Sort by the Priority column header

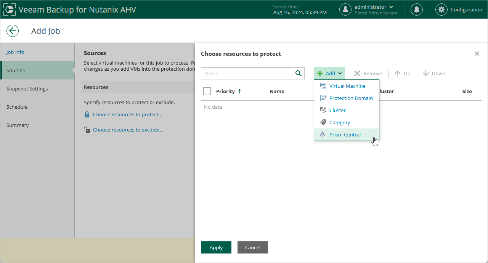225,91
